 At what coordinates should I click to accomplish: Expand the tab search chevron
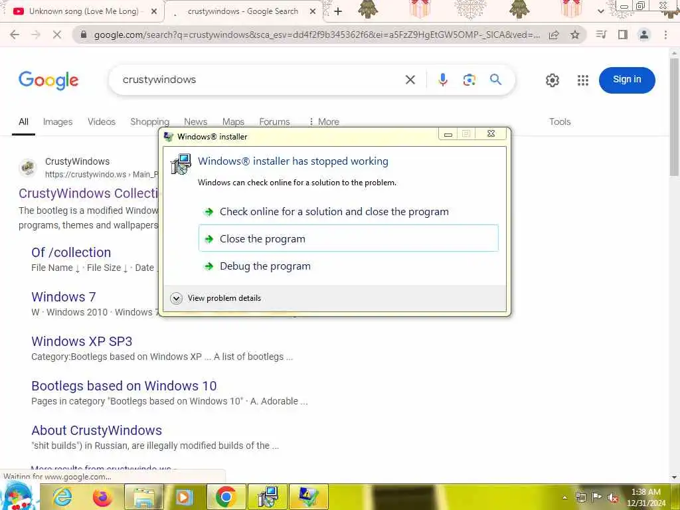click(600, 11)
